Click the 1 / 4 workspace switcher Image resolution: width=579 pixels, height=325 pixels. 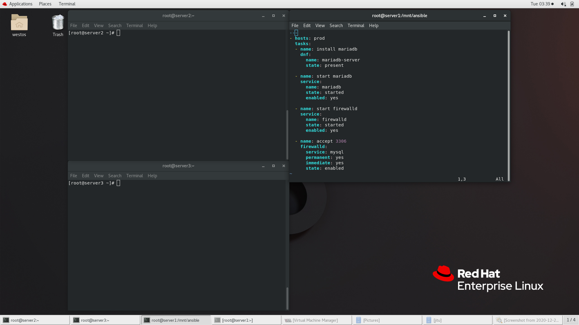pyautogui.click(x=571, y=320)
